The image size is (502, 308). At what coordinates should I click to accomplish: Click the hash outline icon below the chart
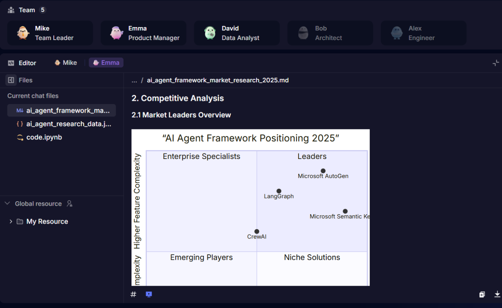coord(133,294)
